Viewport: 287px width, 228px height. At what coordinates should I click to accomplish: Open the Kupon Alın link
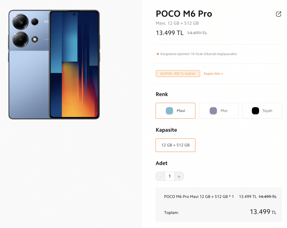point(213,74)
